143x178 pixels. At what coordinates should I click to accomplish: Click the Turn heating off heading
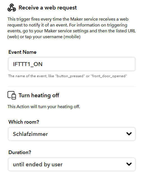pos(39,95)
